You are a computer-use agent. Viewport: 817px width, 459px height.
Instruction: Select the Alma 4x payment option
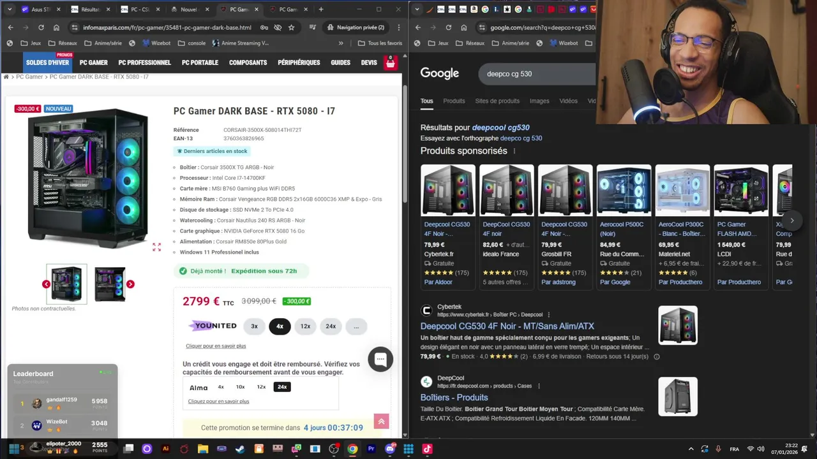coord(221,387)
